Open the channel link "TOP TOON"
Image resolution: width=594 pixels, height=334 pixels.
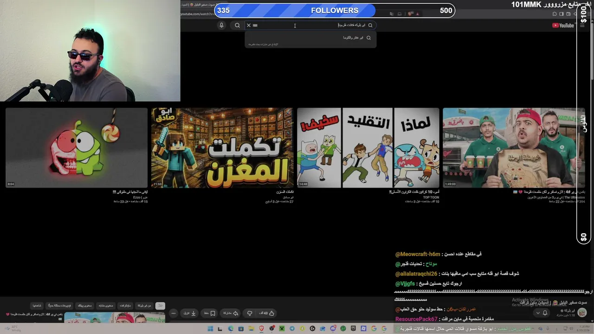tap(431, 197)
